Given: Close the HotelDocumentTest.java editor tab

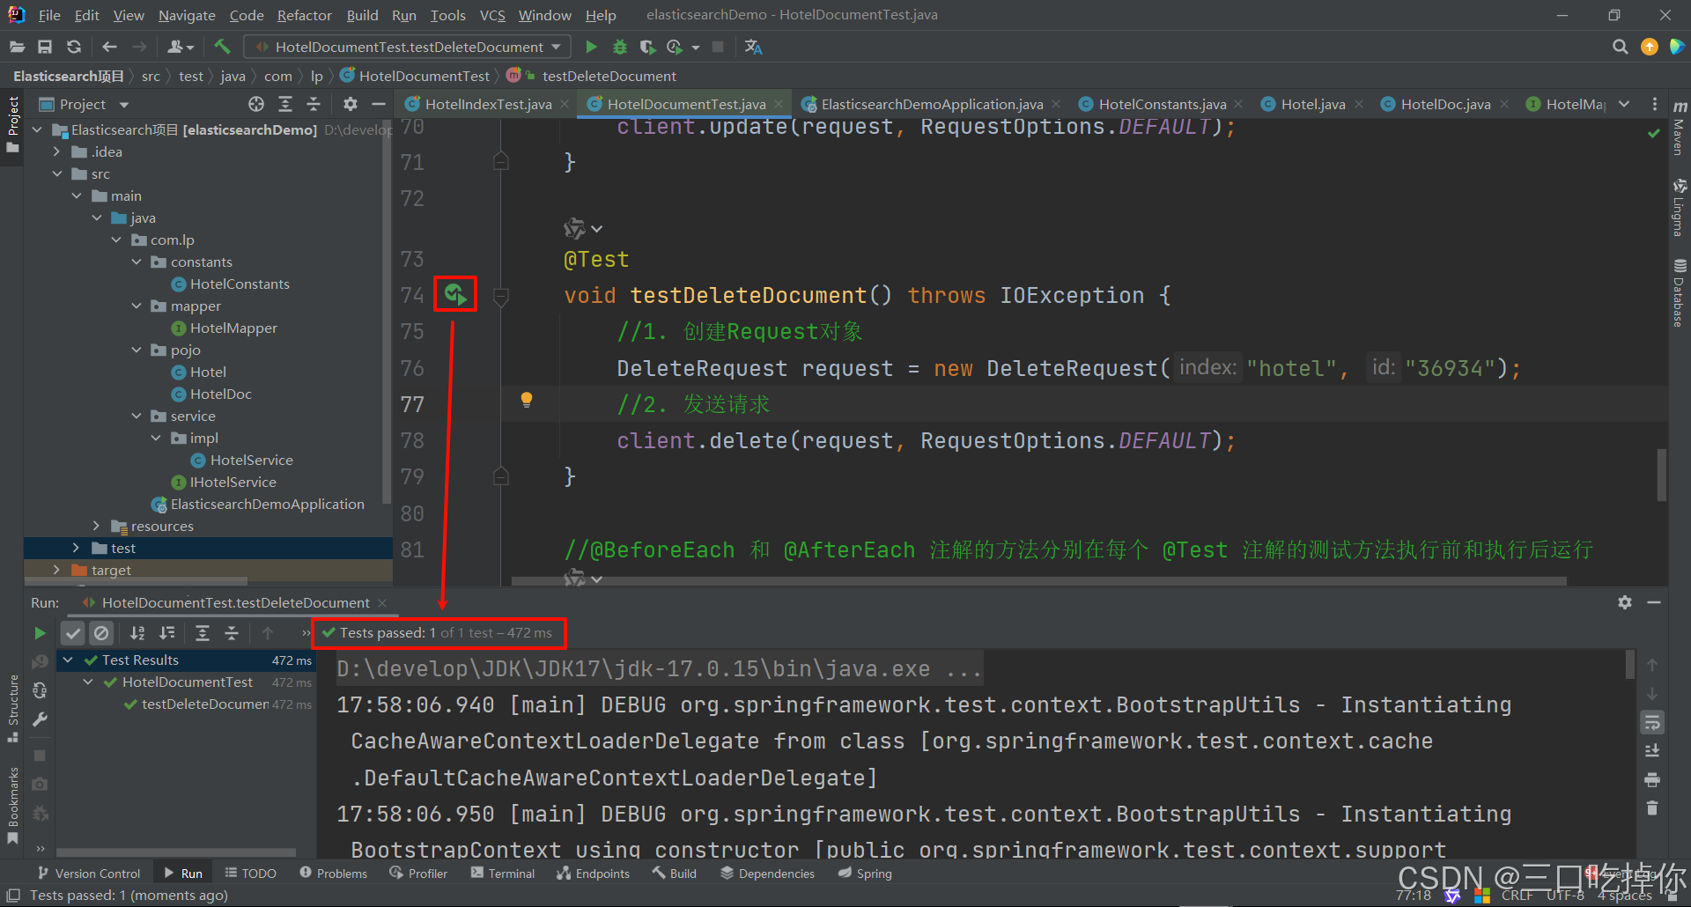Looking at the screenshot, I should point(779,104).
